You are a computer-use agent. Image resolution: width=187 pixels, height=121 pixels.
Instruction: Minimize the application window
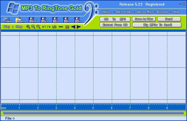[x=180, y=4]
